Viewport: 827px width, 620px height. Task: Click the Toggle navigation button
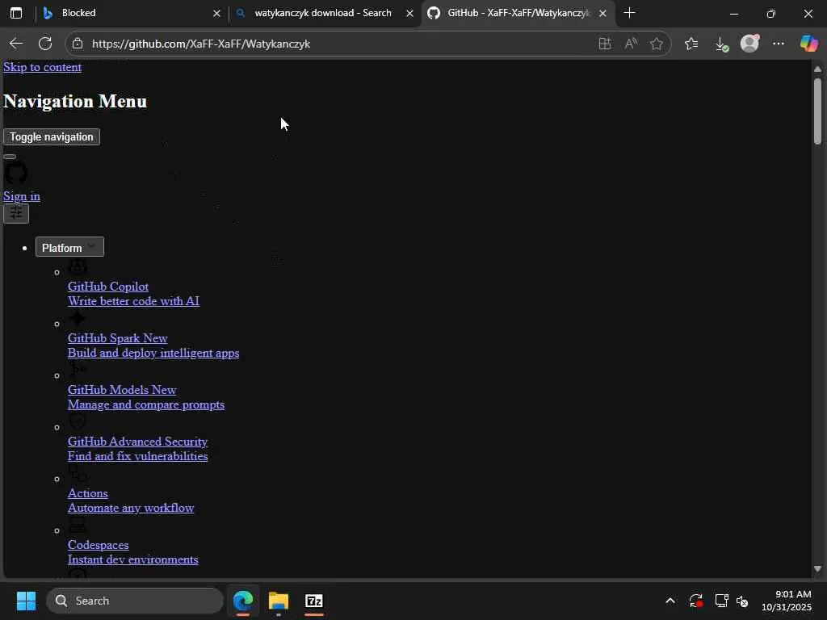coord(52,137)
